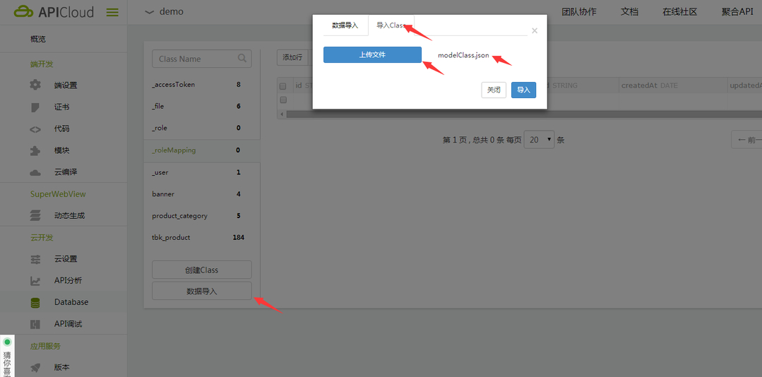The height and width of the screenshot is (377, 762).
Task: Click the icon beside API调试
Action: pyautogui.click(x=35, y=324)
